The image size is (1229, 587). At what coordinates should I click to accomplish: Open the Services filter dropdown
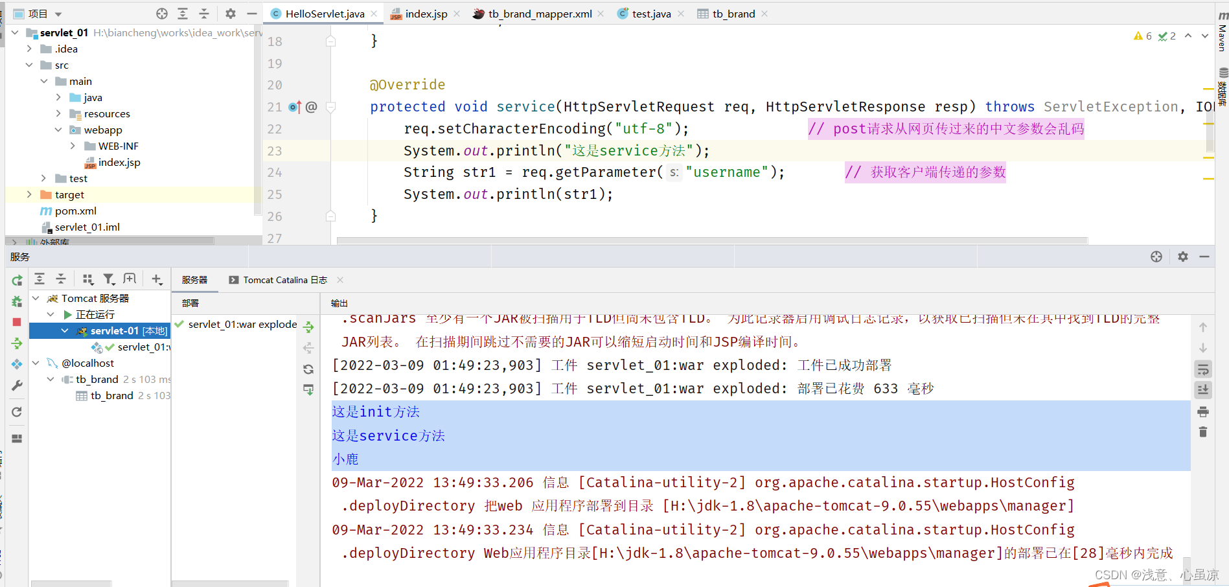tap(109, 279)
